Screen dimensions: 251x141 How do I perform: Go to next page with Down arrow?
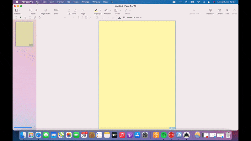[x=75, y=10]
